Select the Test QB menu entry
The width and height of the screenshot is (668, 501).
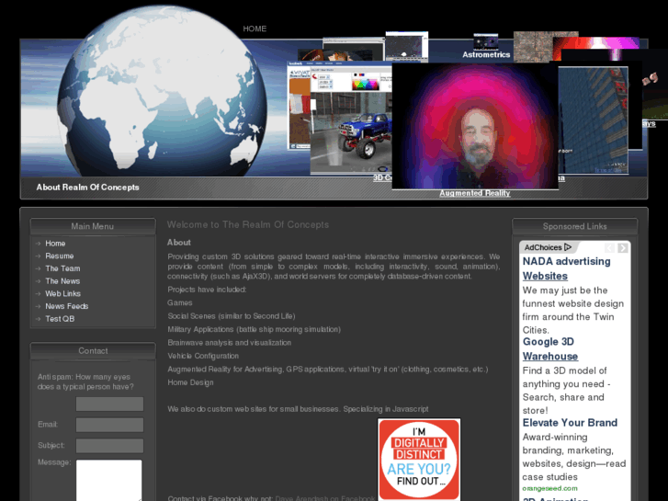click(60, 319)
